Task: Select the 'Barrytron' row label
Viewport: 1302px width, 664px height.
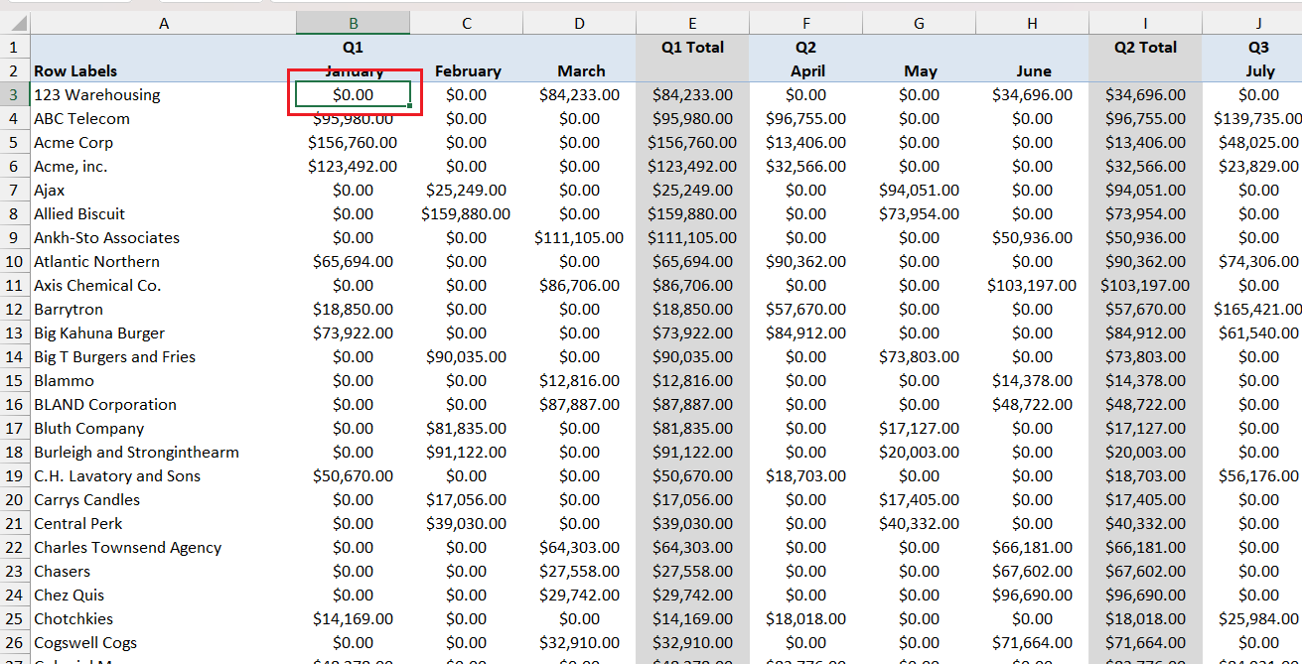Action: point(69,310)
